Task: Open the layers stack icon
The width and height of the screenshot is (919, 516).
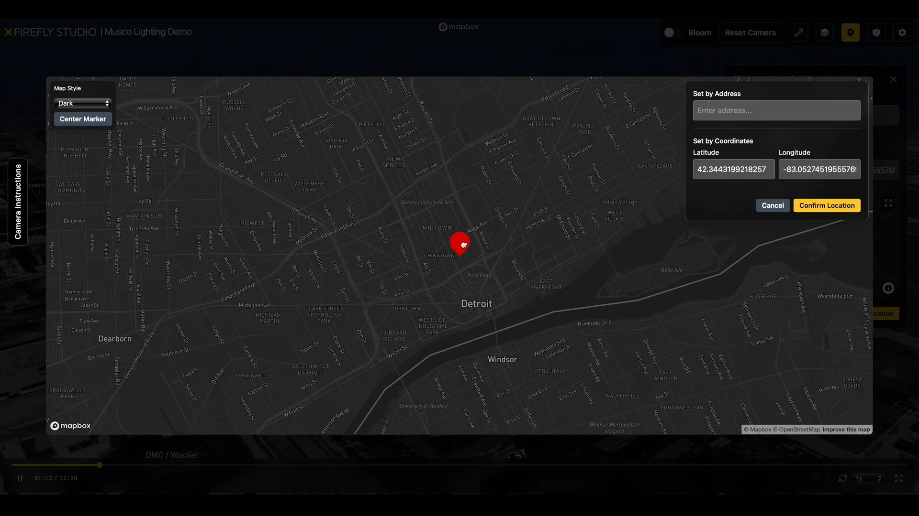Action: pyautogui.click(x=825, y=32)
